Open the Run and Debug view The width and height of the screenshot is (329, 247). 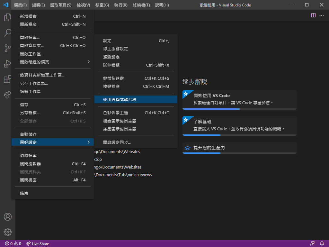click(x=7, y=64)
